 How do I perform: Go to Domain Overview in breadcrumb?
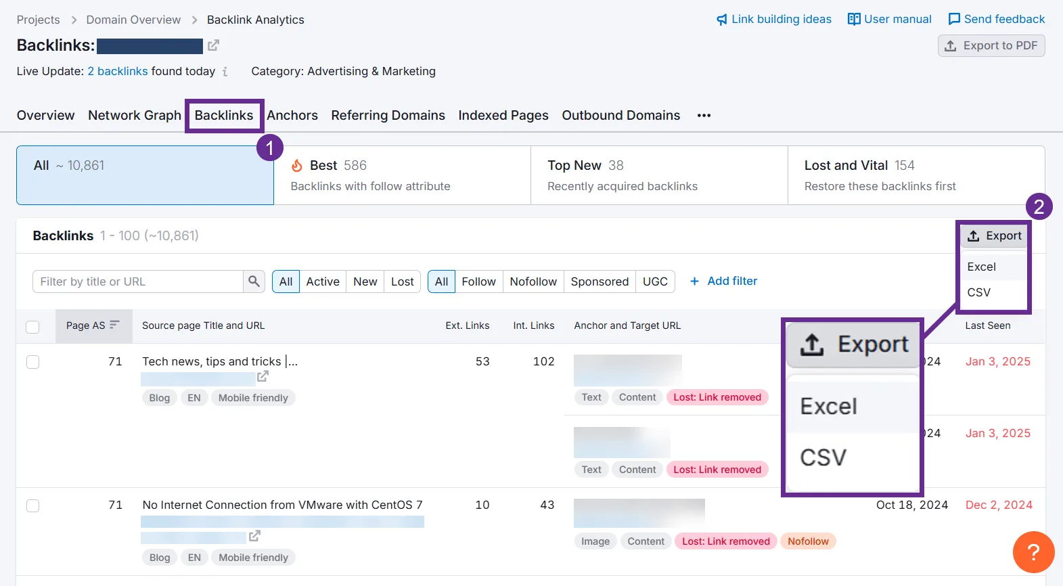tap(133, 20)
